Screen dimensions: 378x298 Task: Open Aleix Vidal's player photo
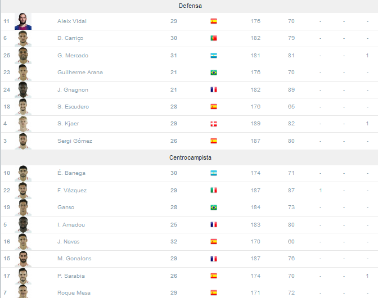(23, 21)
